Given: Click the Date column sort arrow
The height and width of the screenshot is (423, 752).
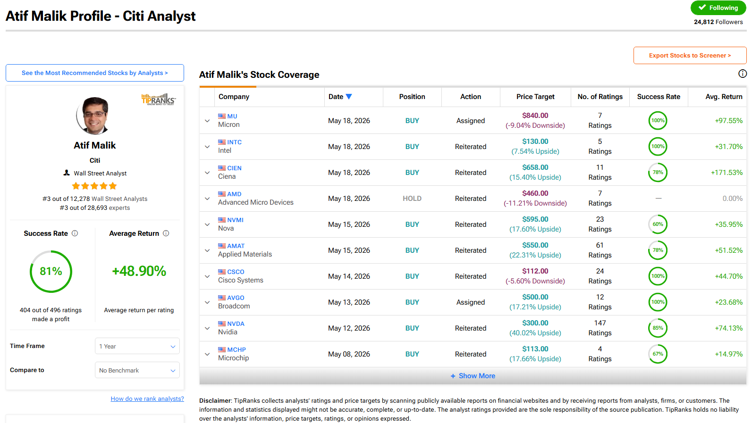Looking at the screenshot, I should [x=349, y=97].
